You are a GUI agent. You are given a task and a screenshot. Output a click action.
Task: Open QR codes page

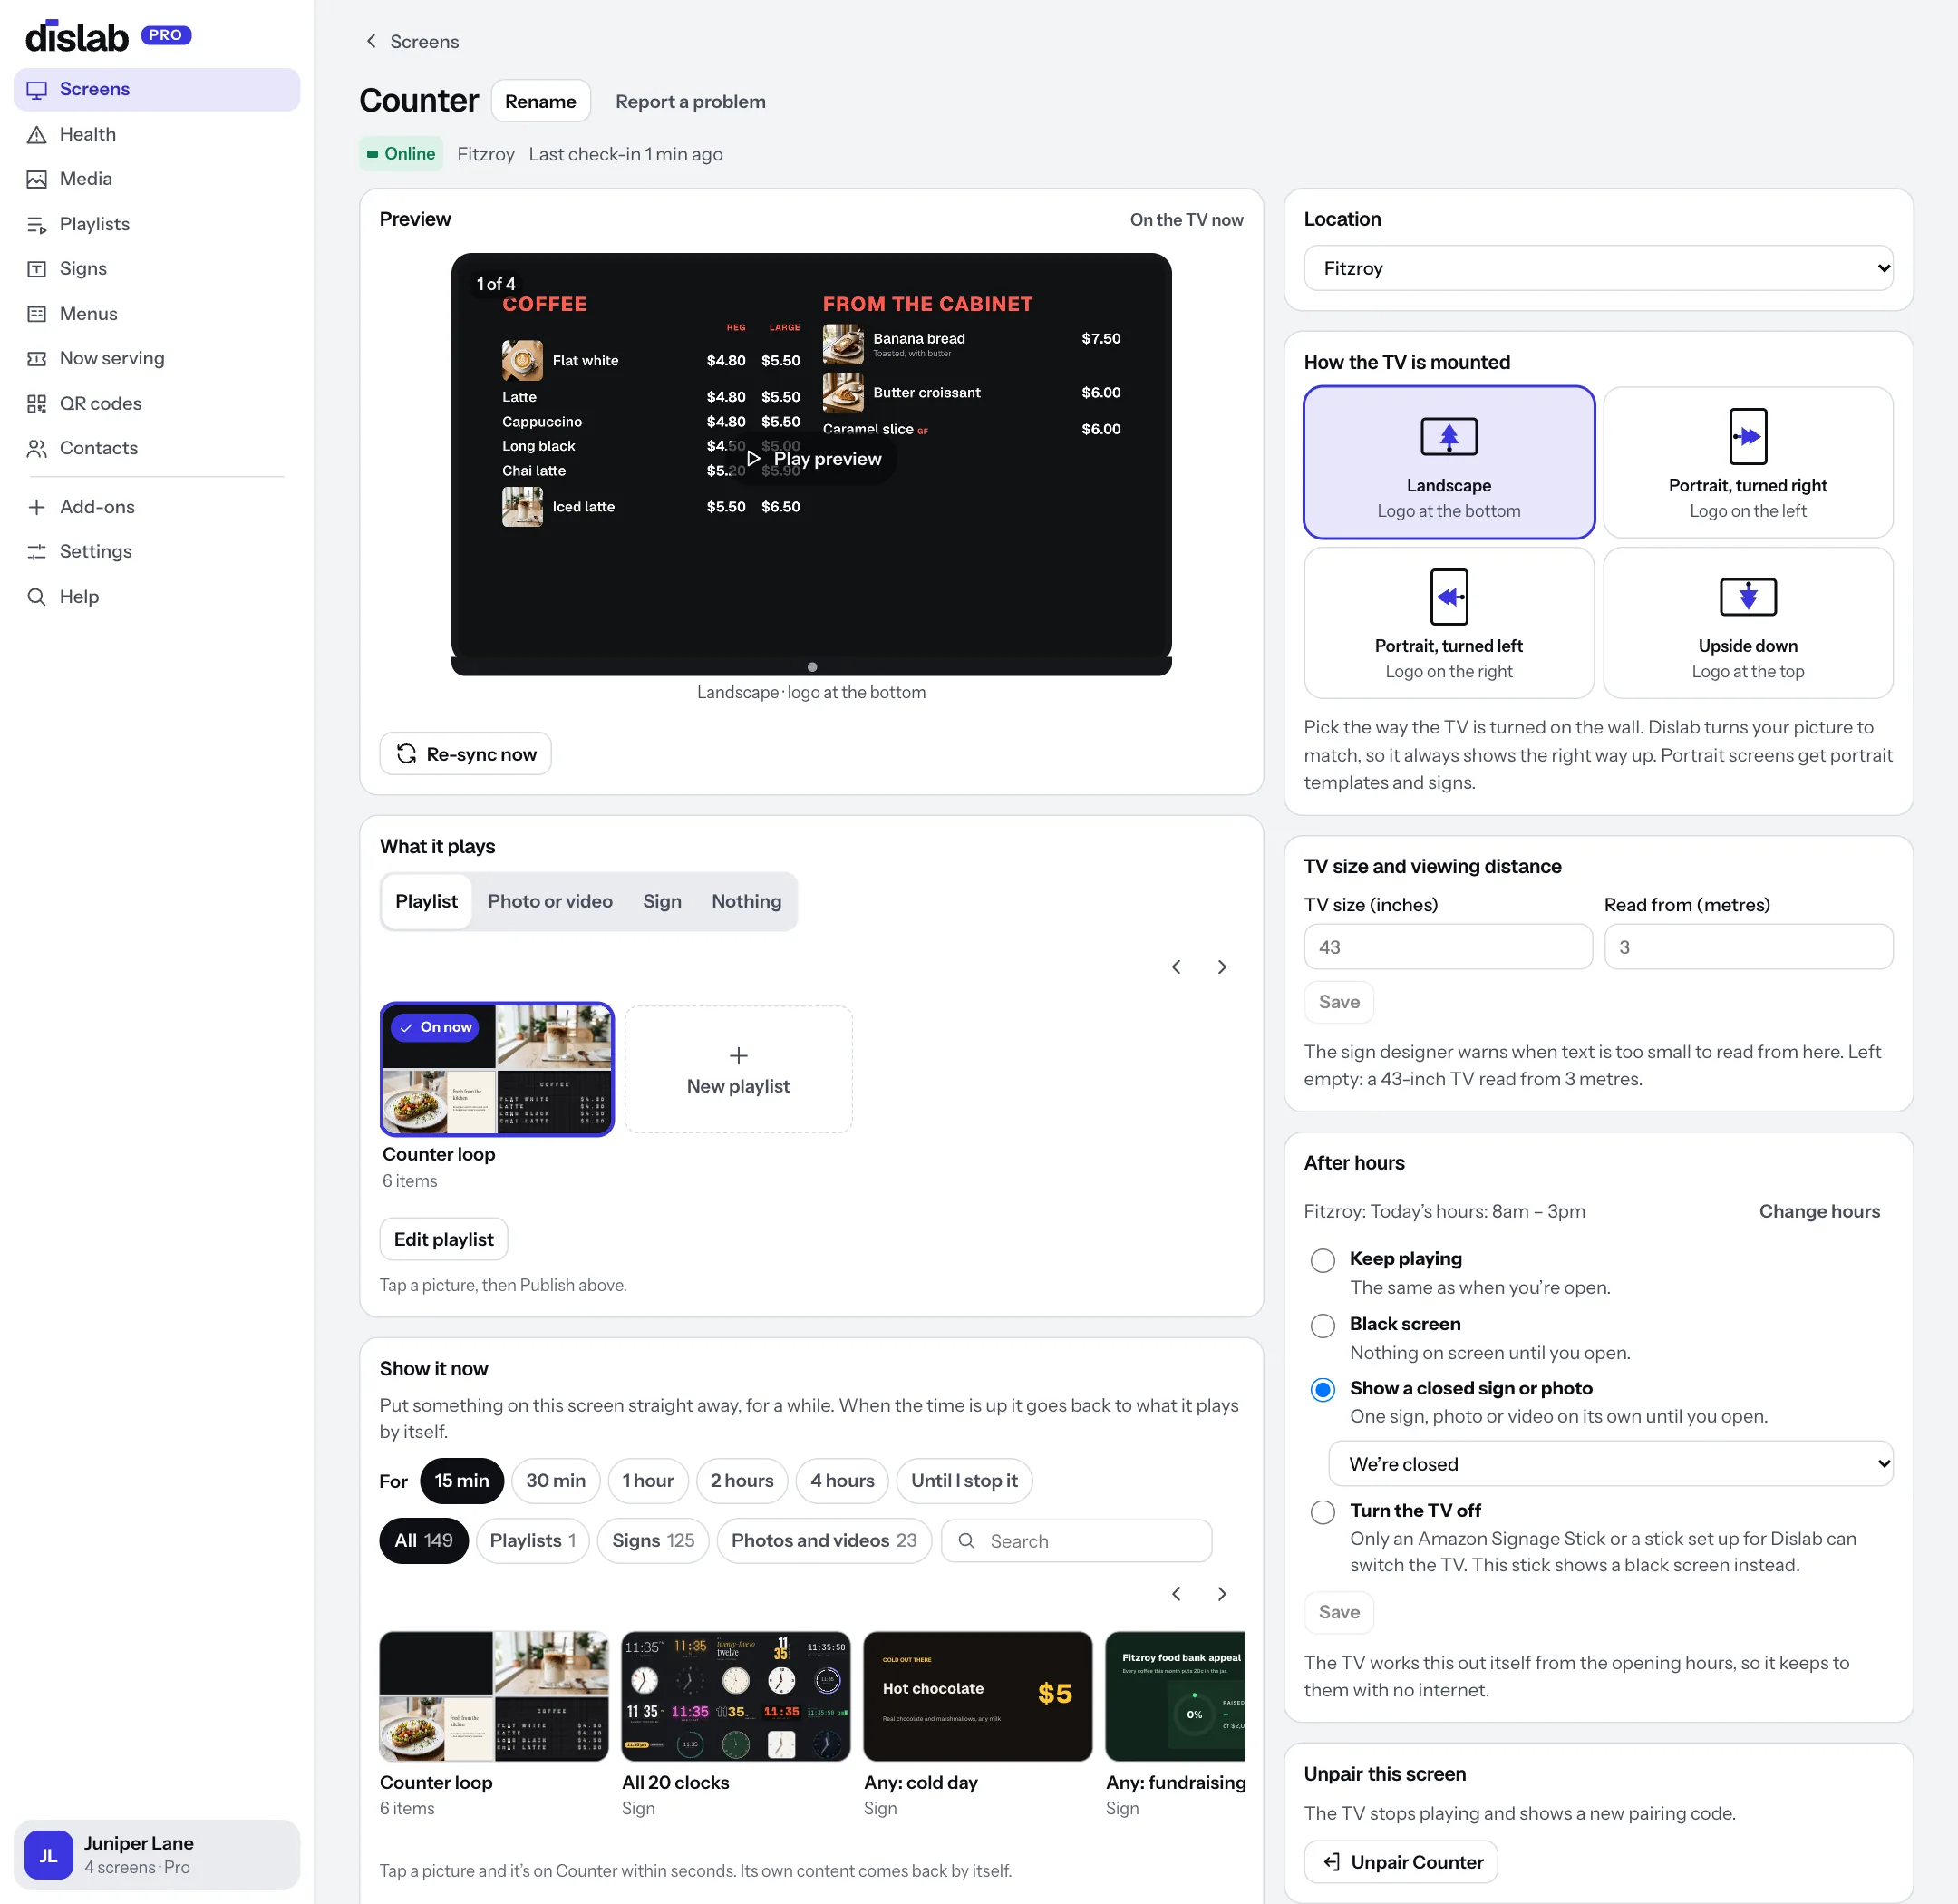[157, 403]
